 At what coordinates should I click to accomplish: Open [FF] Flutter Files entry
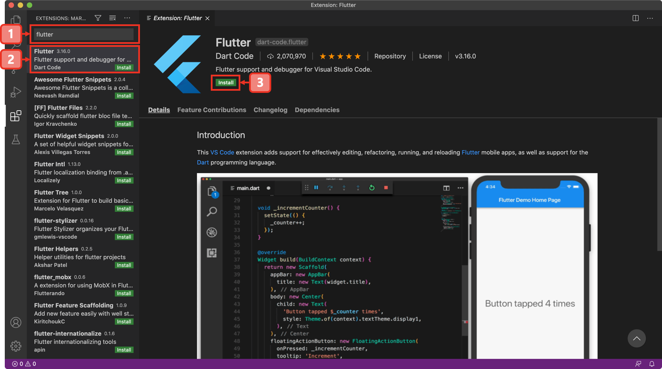(x=84, y=115)
